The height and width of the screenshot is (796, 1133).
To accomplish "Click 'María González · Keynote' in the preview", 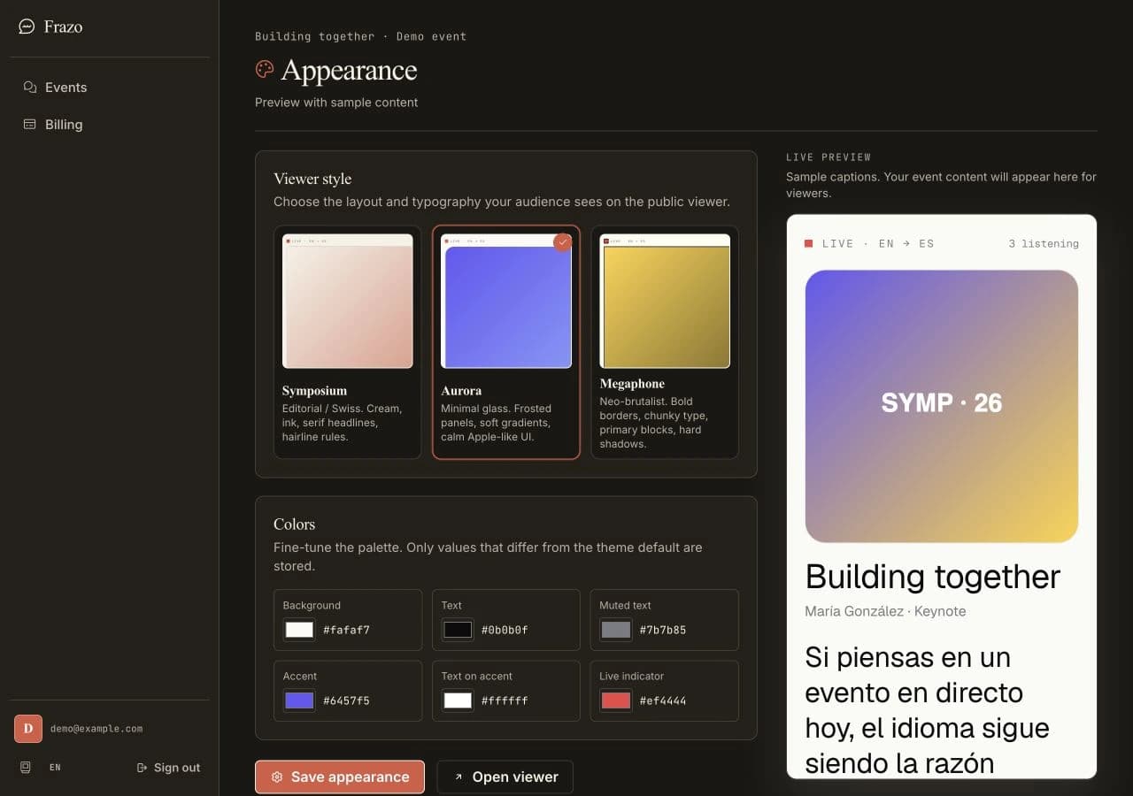I will click(885, 611).
